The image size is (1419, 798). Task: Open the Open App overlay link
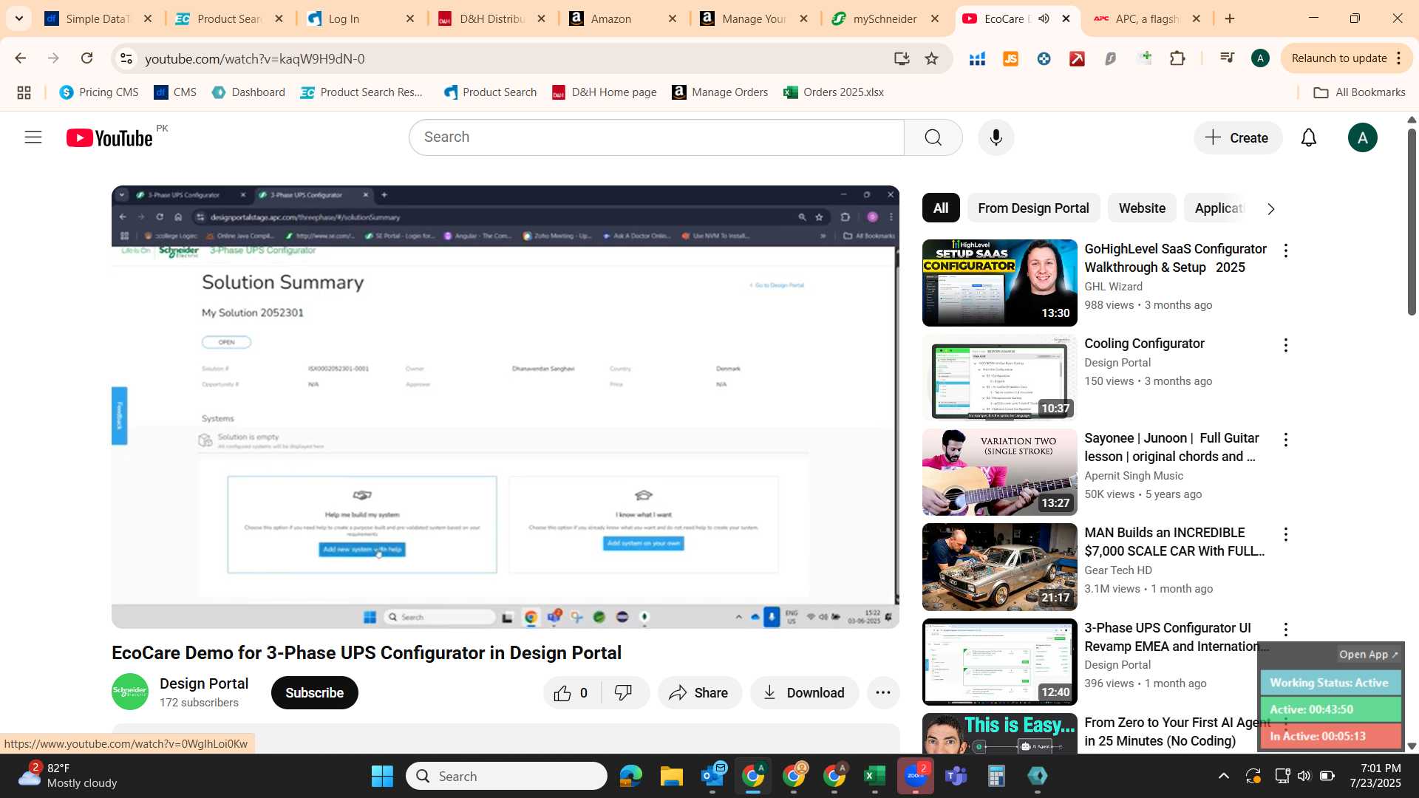tap(1368, 655)
